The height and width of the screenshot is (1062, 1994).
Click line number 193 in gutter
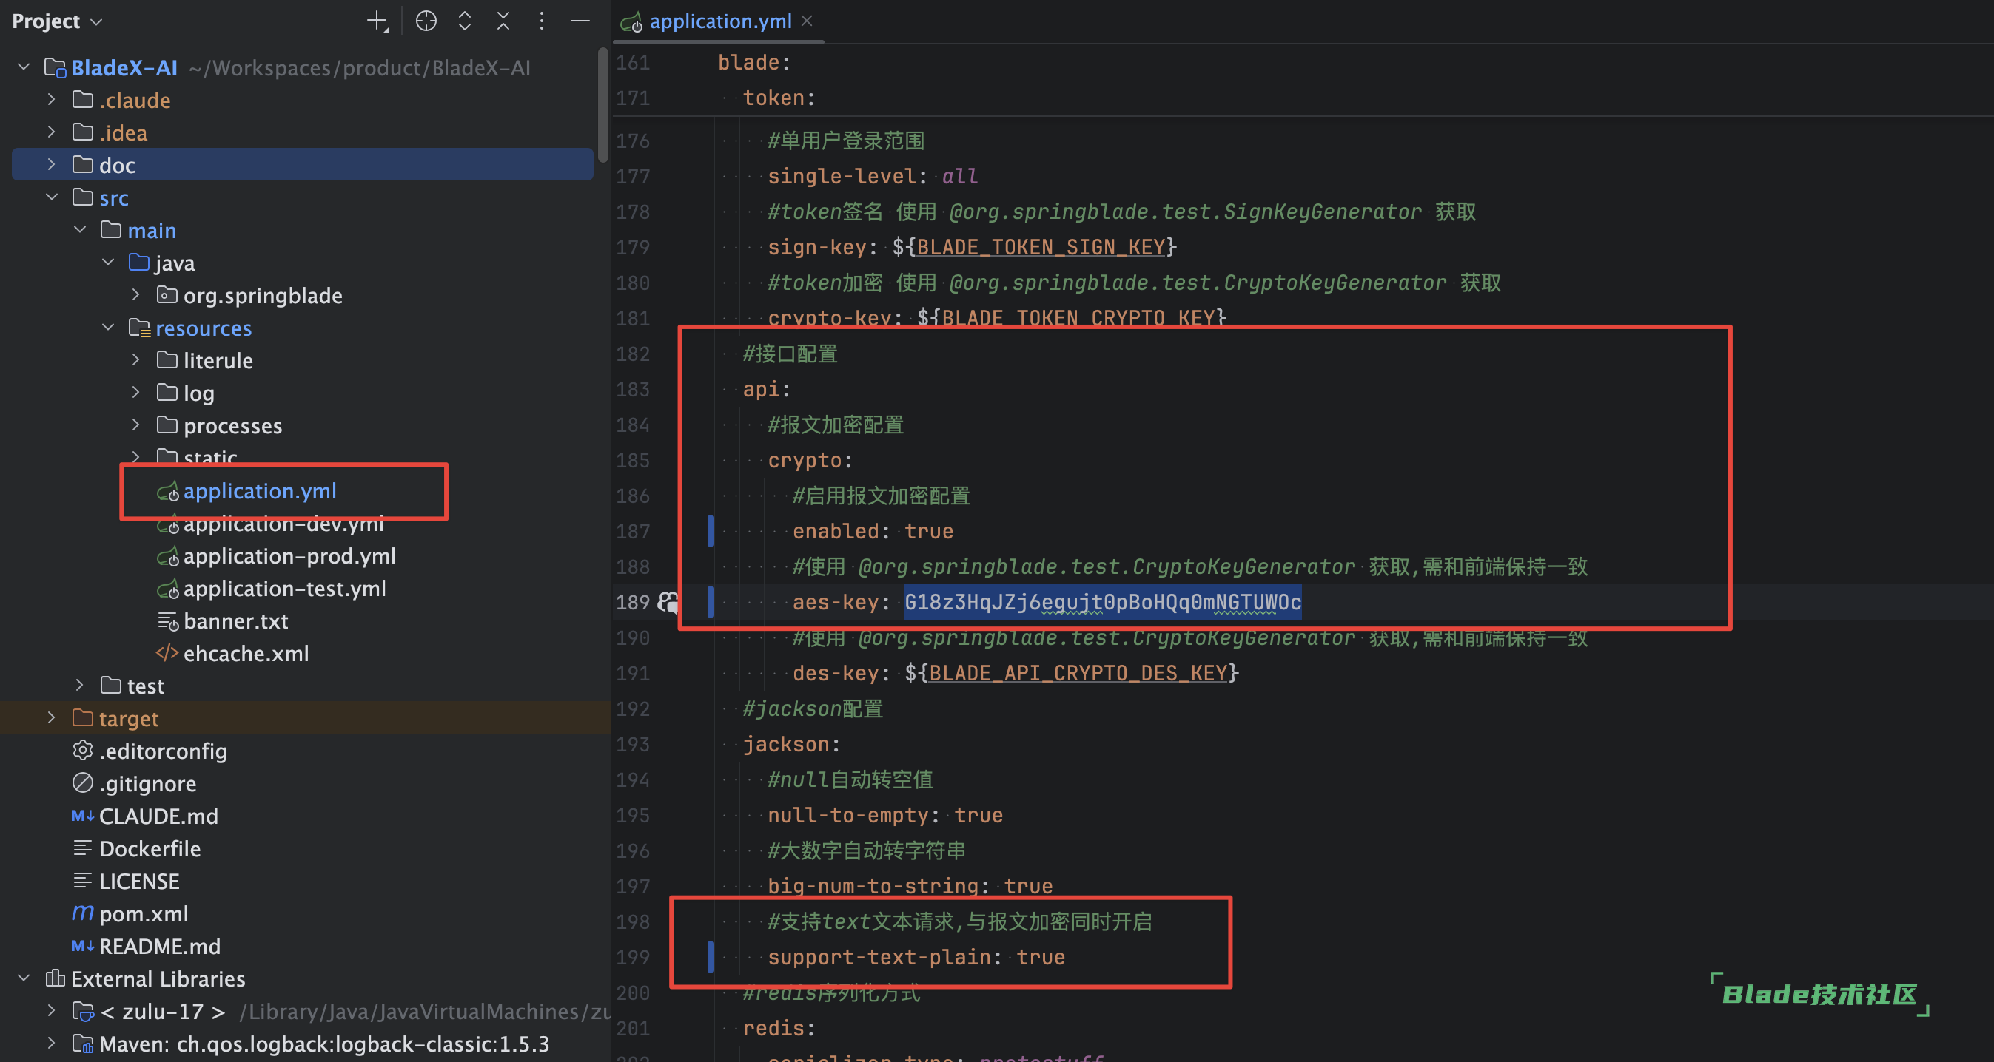pyautogui.click(x=632, y=744)
